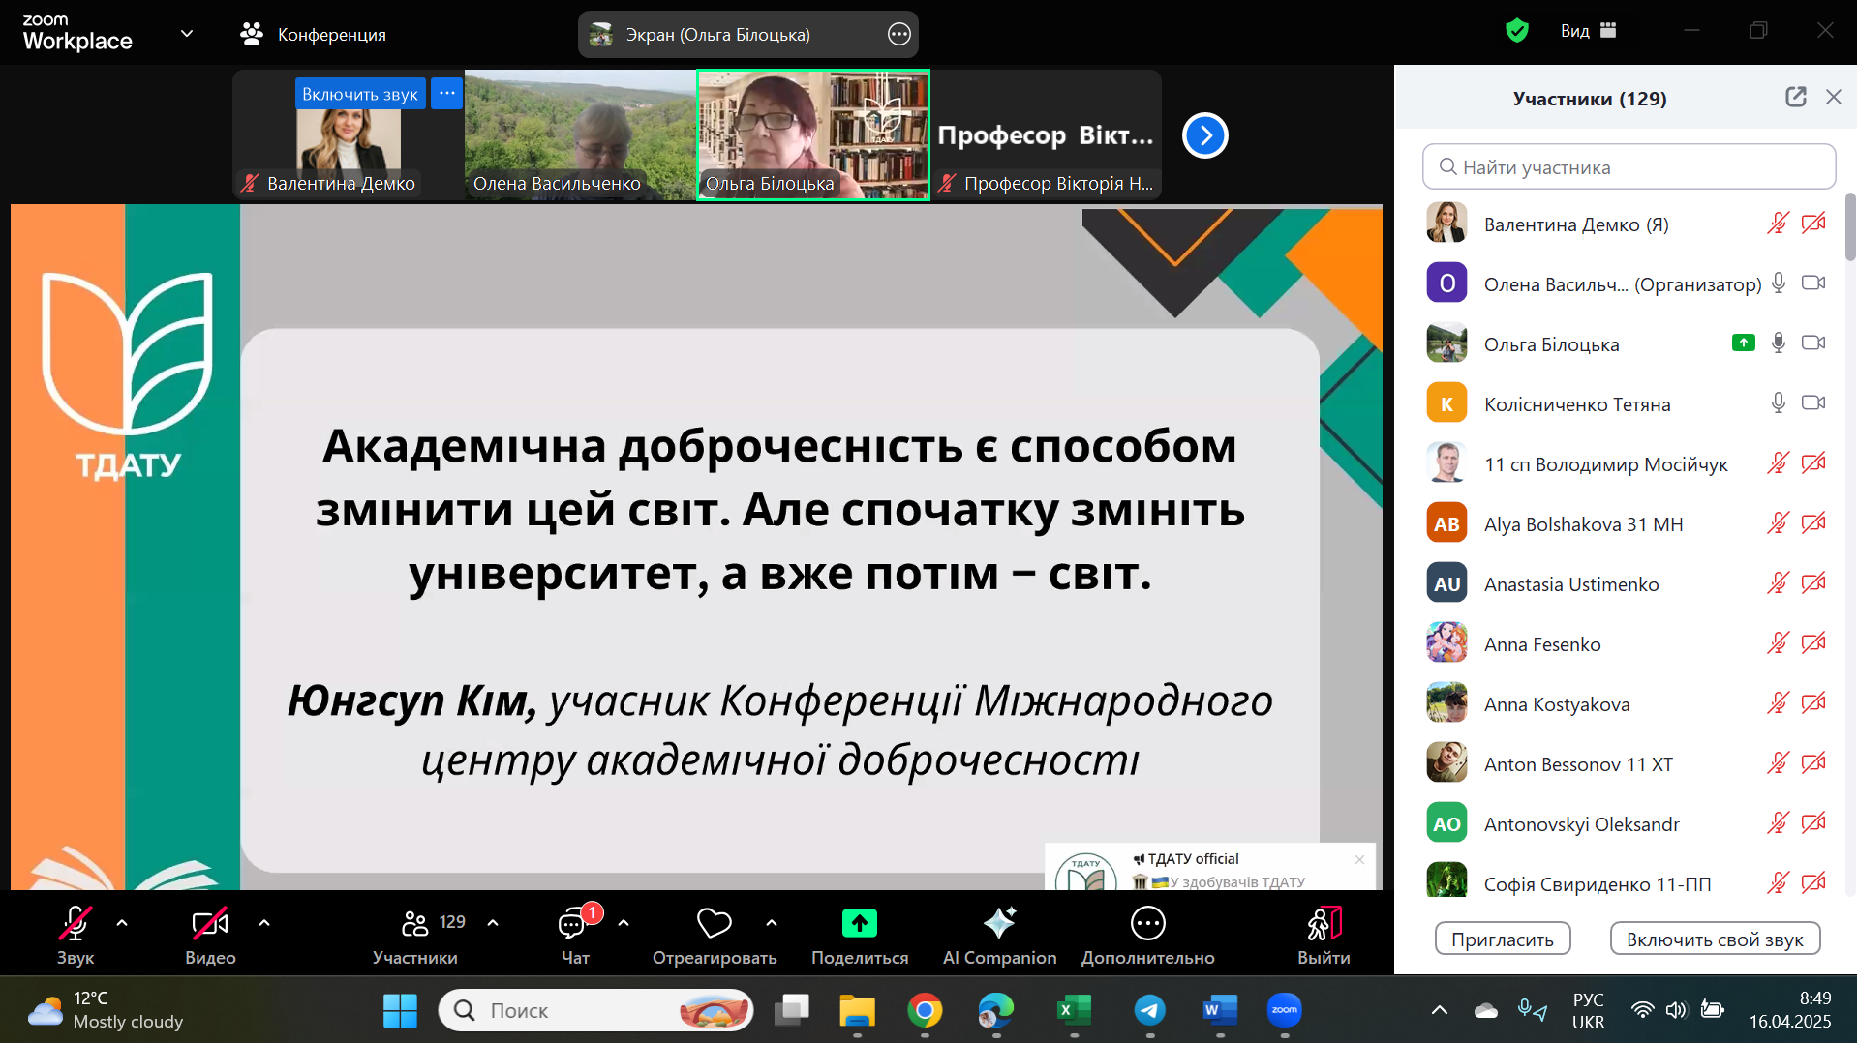Click the Пригласить invite button
This screenshot has width=1857, height=1043.
click(1503, 939)
